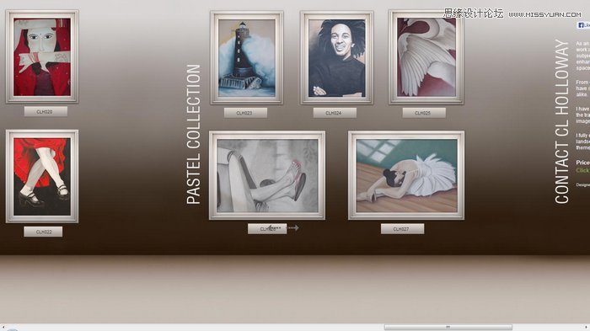Screen dimensions: 590x331
Task: Open the woman in red headscarf painting
Action: tap(42, 56)
